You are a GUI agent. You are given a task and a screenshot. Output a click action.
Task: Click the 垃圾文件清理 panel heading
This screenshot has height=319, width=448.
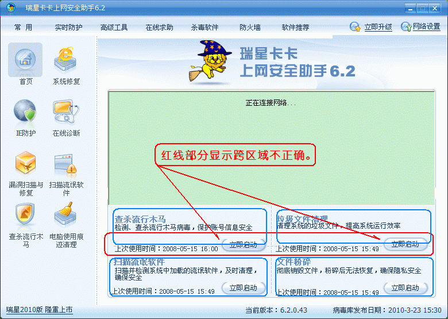pos(302,219)
